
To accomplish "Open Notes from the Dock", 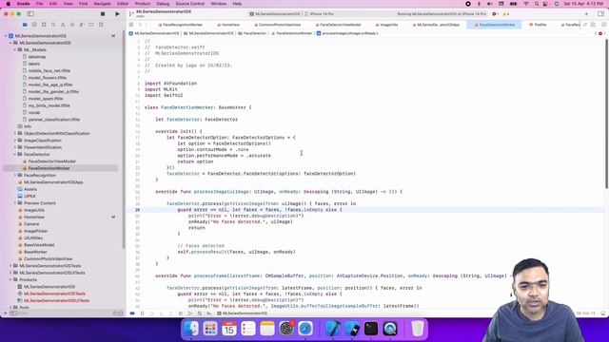I will coord(267,329).
